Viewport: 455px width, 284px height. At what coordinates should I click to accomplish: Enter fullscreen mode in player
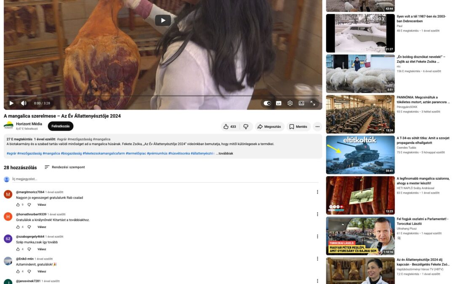313,103
